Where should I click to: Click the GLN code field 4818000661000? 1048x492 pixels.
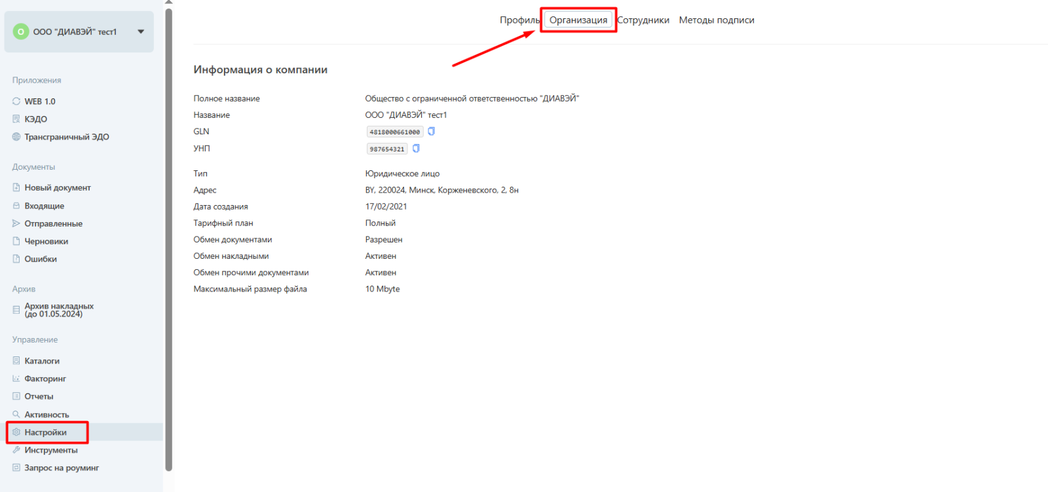click(x=394, y=132)
